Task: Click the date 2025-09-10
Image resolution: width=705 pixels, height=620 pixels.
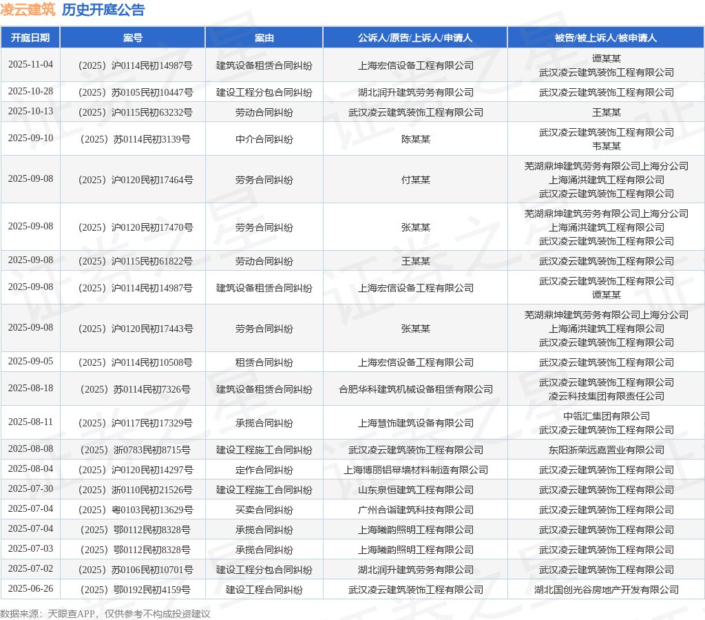Action: pyautogui.click(x=30, y=138)
